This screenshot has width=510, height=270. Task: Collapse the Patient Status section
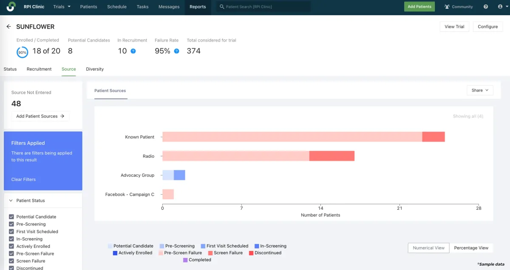tap(11, 200)
